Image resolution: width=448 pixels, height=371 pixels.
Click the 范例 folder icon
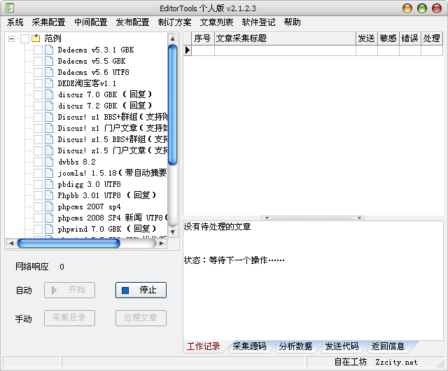[x=36, y=38]
